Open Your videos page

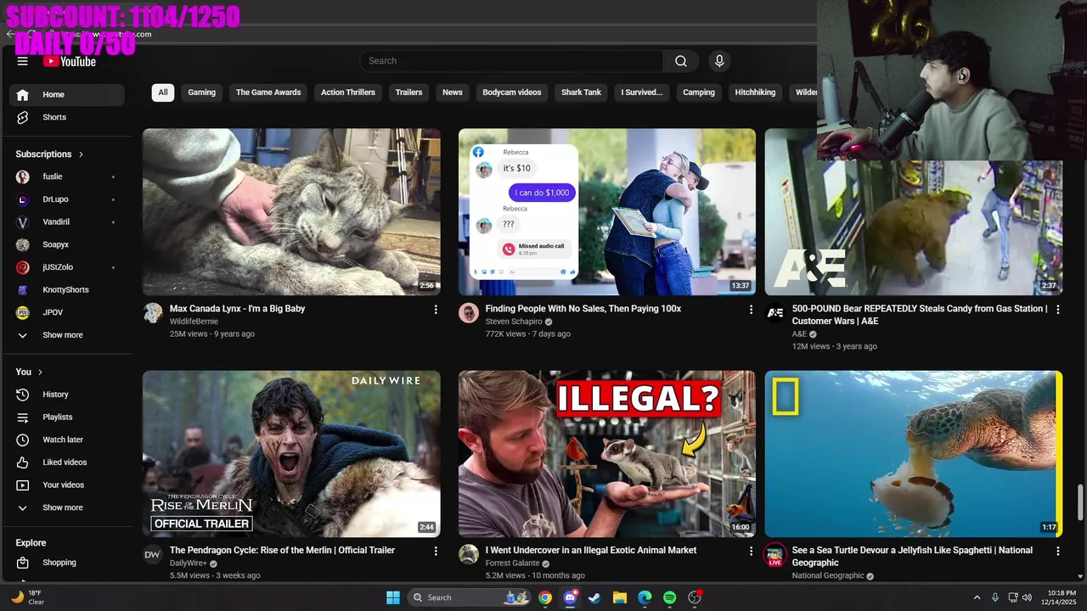[x=67, y=485]
